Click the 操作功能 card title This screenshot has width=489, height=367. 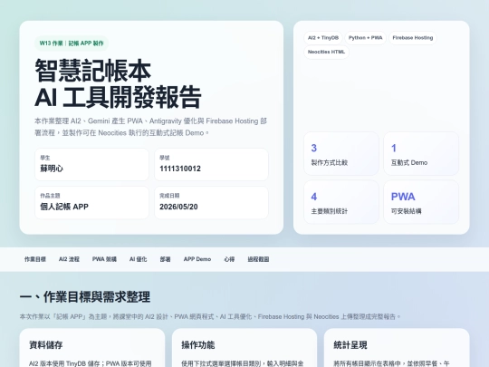(198, 345)
